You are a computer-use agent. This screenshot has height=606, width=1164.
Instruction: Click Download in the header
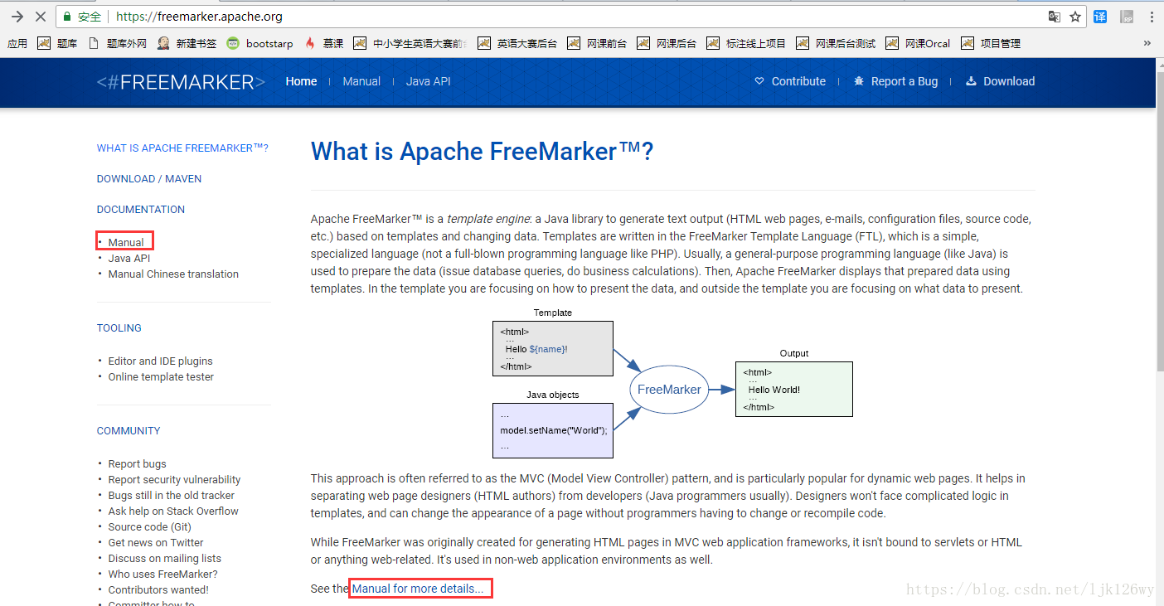(x=1000, y=81)
